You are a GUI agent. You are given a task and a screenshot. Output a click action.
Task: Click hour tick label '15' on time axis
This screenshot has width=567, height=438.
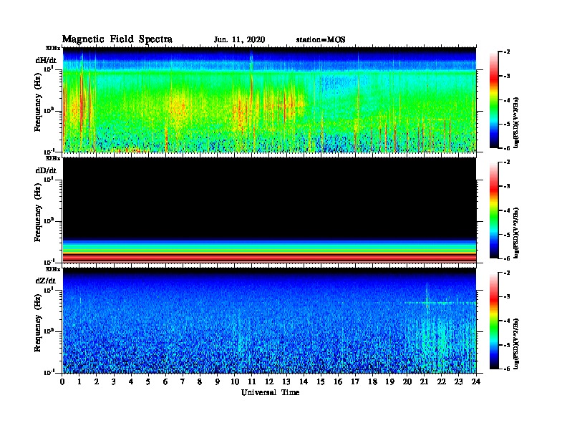point(321,381)
